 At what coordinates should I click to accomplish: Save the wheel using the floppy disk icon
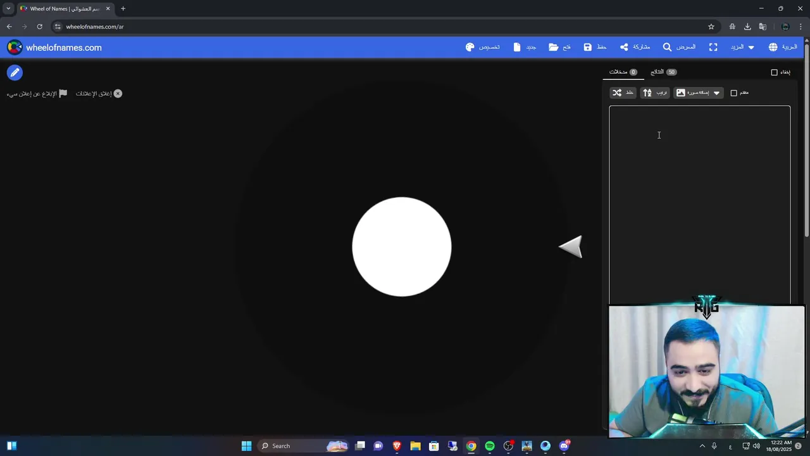pyautogui.click(x=595, y=47)
